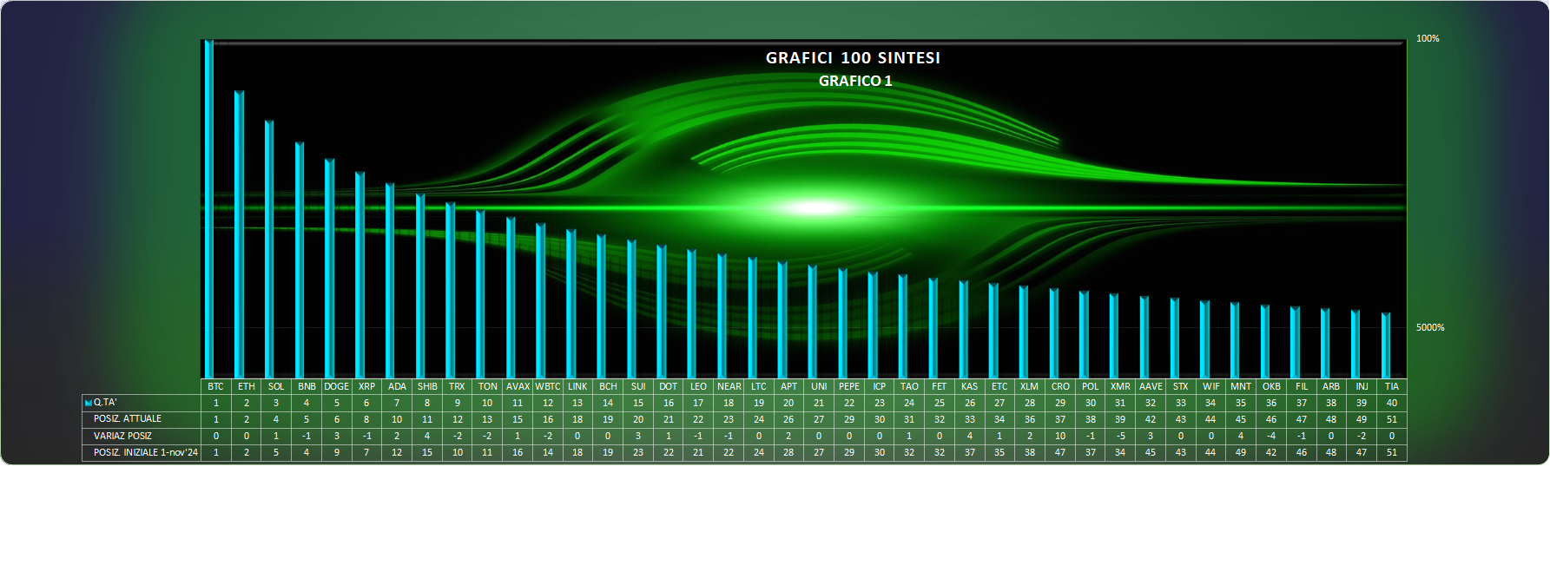This screenshot has width=1550, height=585.
Task: Select the PEPE column header
Action: pyautogui.click(x=848, y=387)
